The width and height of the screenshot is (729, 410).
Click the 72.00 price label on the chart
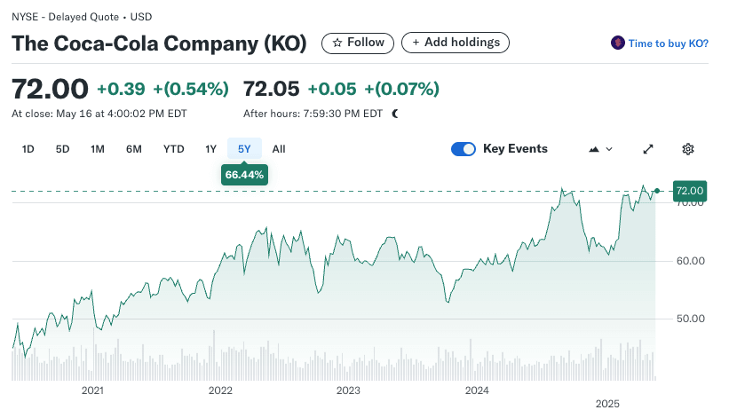tap(689, 191)
